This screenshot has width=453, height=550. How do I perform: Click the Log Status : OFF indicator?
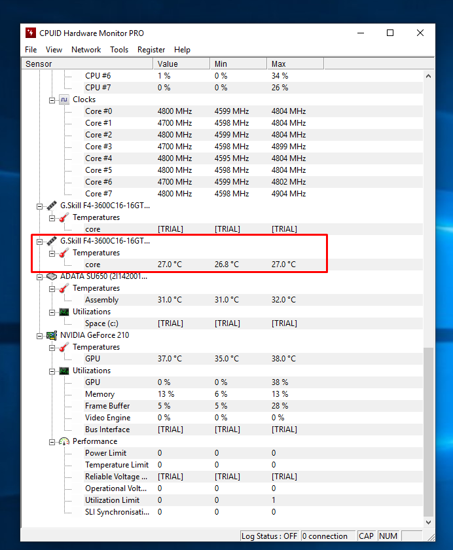pos(269,536)
